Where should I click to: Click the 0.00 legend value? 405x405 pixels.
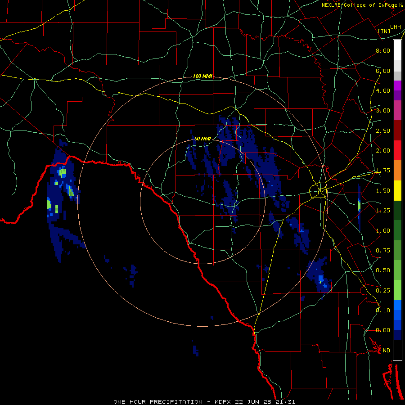point(383,330)
